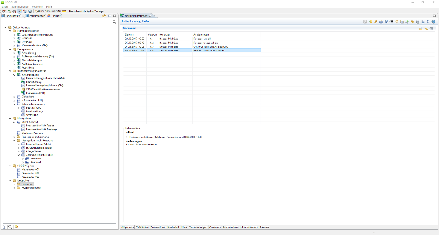Click the magnifier icon below the navigation tree
This screenshot has height=235, width=439.
10,227
